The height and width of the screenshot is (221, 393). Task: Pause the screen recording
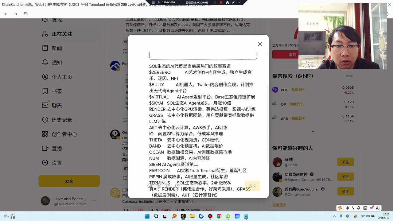click(215, 2)
